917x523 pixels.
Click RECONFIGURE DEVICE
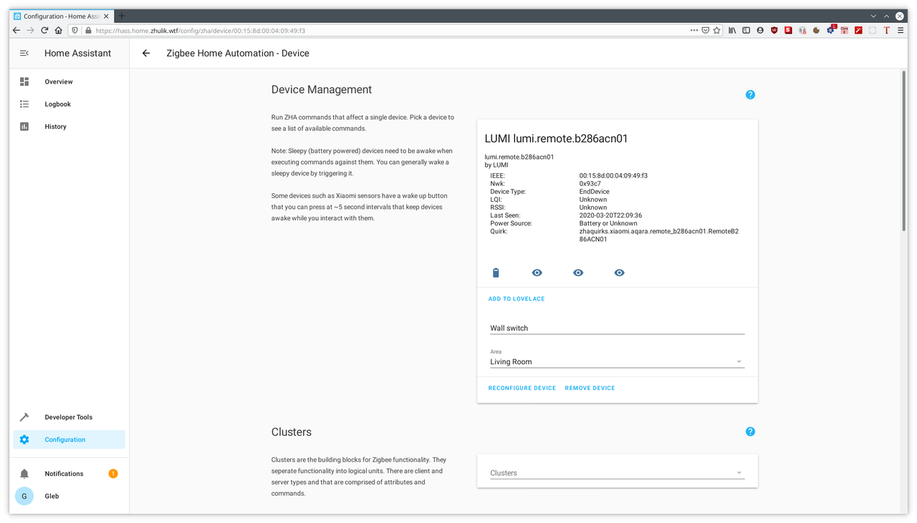(522, 388)
